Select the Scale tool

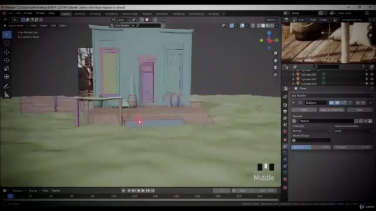[6, 69]
